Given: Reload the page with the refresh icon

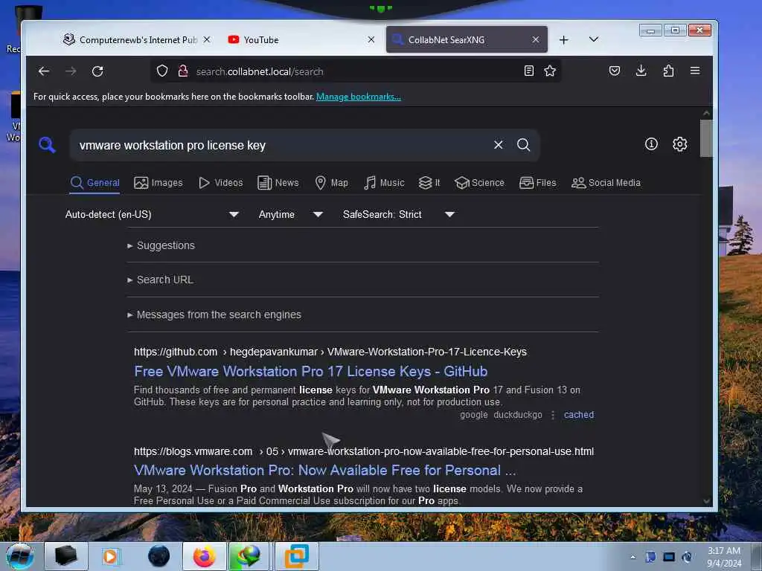Looking at the screenshot, I should (97, 71).
